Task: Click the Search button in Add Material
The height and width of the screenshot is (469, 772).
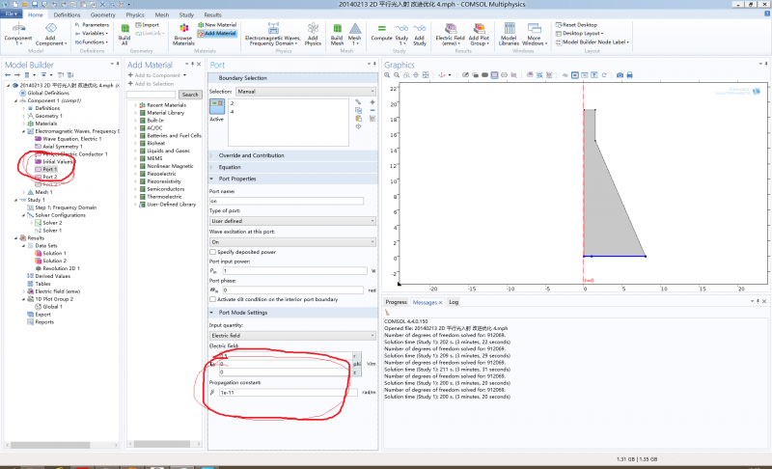Action: [190, 95]
